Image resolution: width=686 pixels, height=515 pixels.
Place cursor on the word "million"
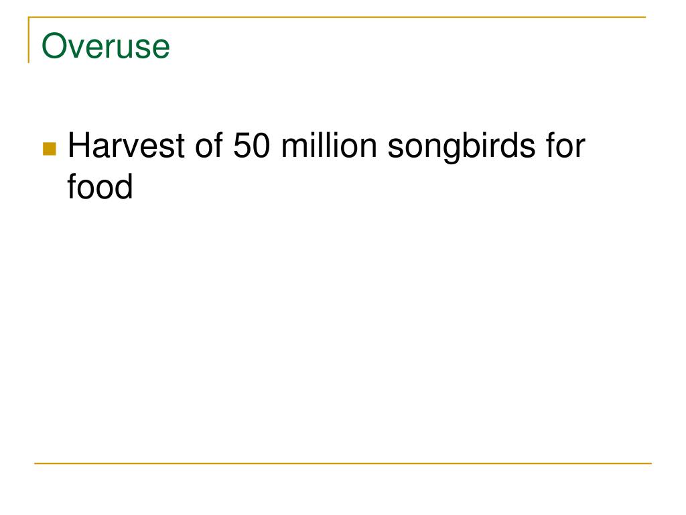pyautogui.click(x=328, y=146)
